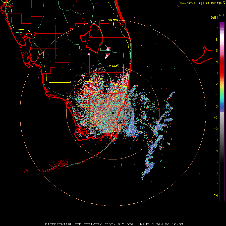Viewport: 226px width, 226px height.
Task: Click the [dB] units label
Action: coord(214,17)
